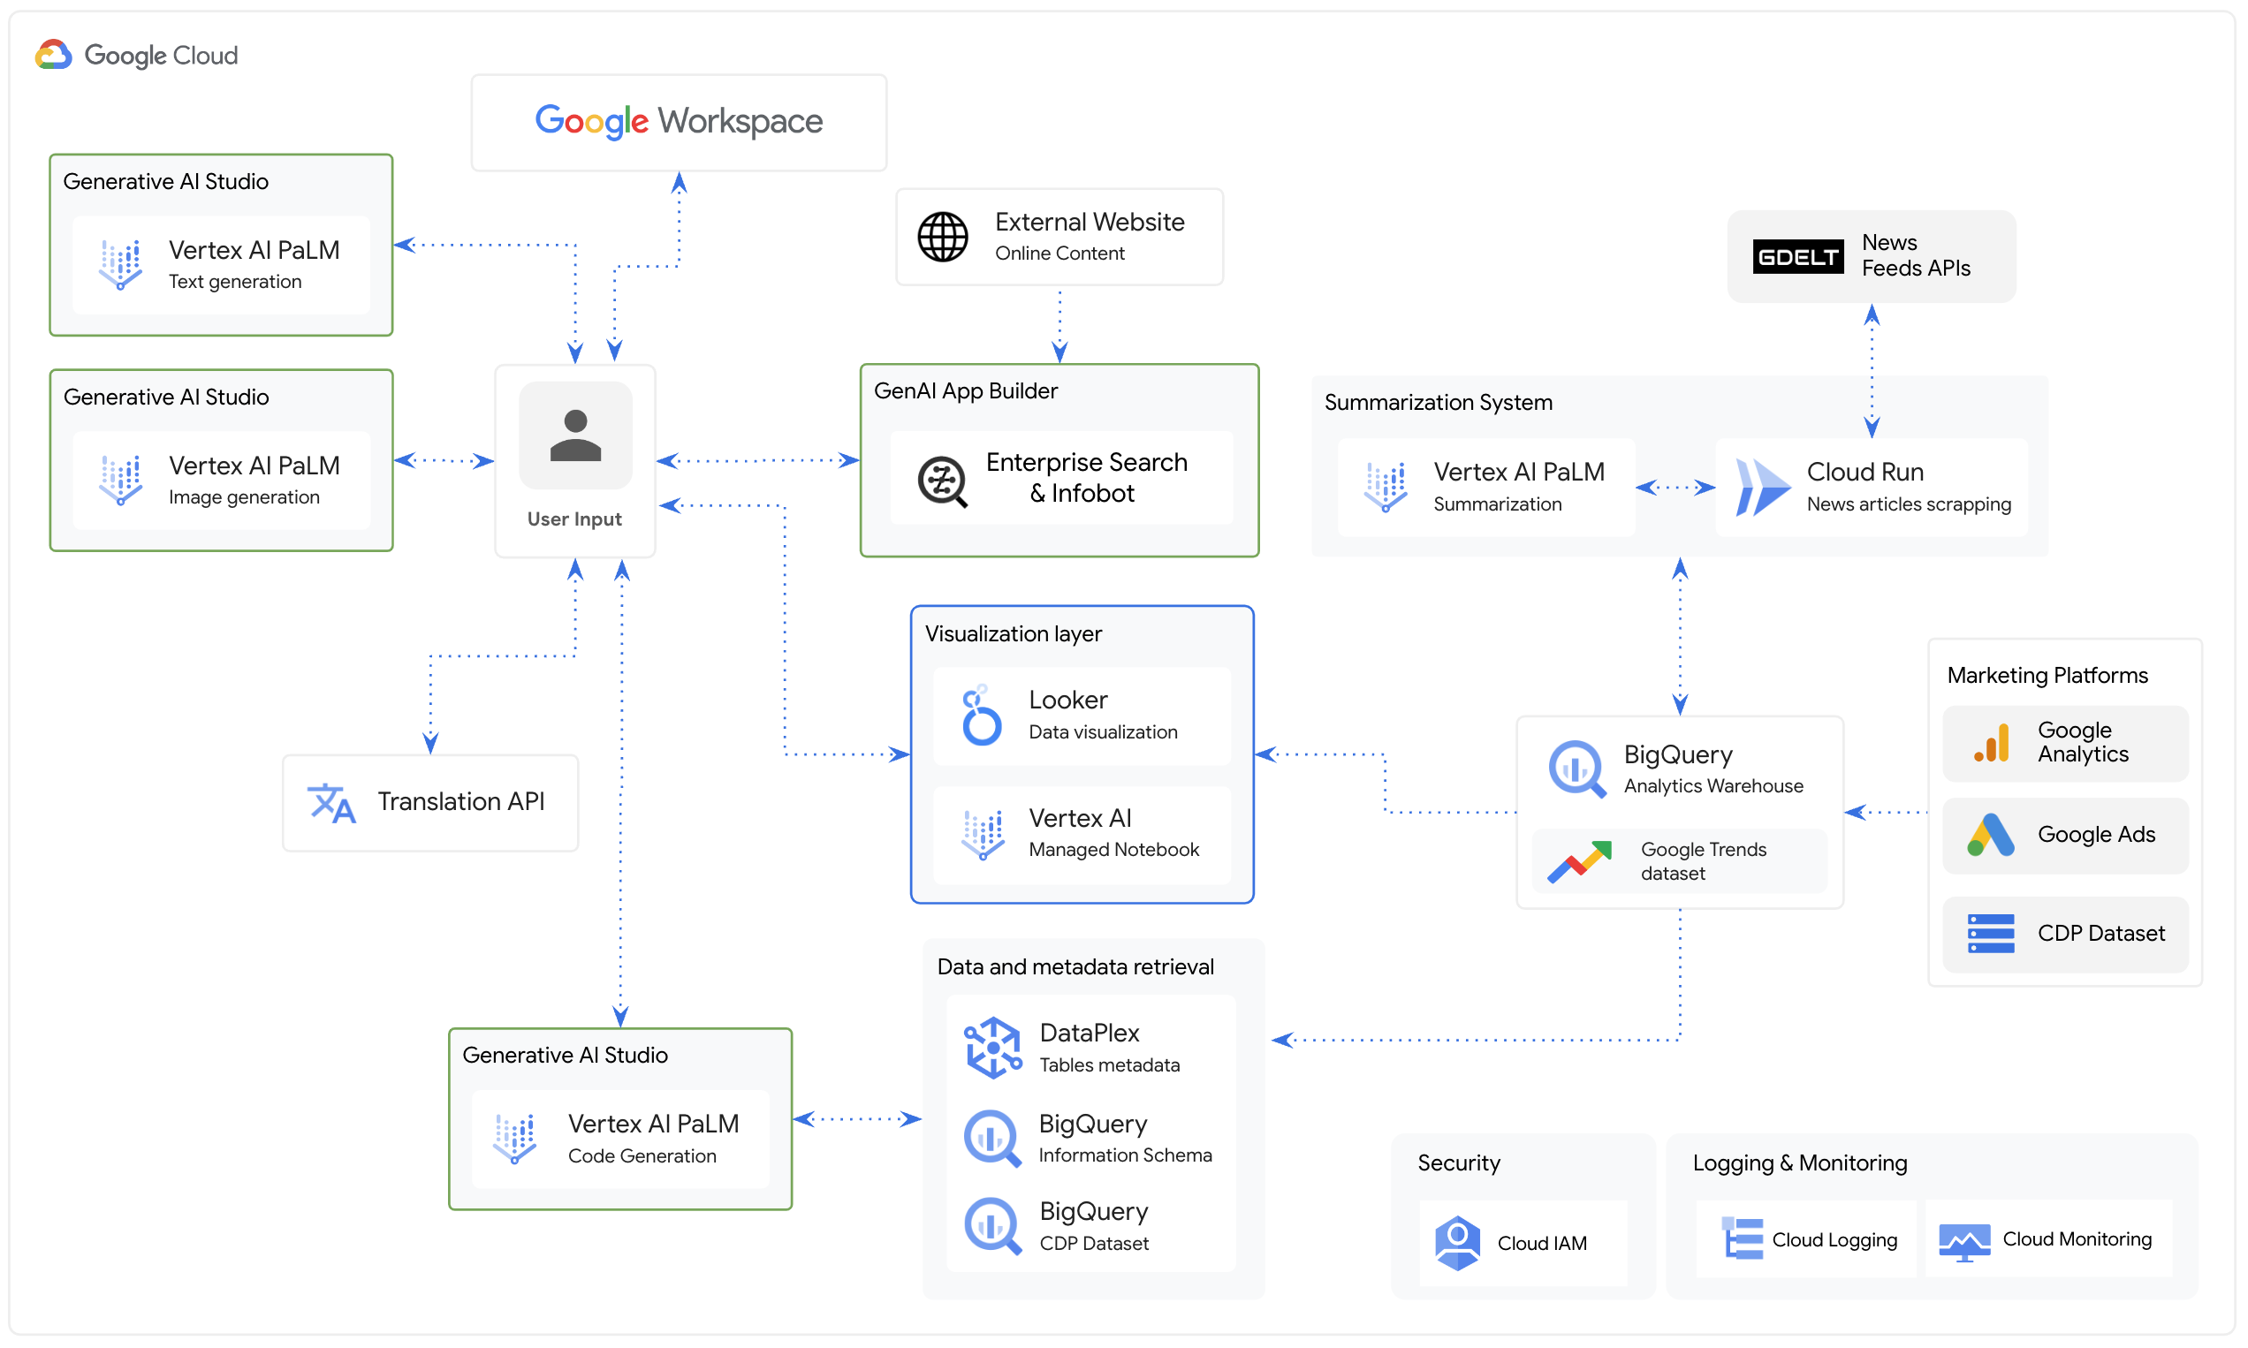
Task: Click the Google Ads icon
Action: point(1992,836)
